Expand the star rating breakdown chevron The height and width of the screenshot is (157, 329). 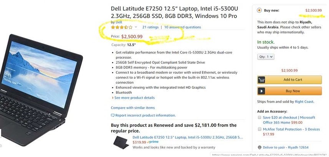point(136,27)
